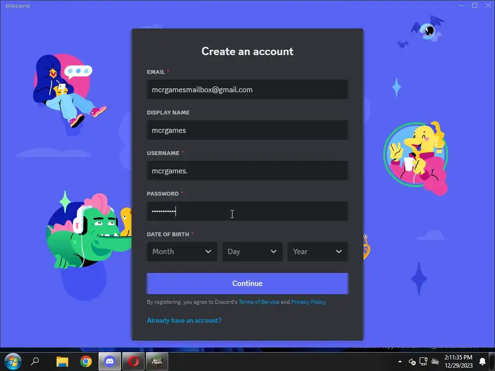Open the Day dropdown
The width and height of the screenshot is (495, 371).
coord(252,251)
